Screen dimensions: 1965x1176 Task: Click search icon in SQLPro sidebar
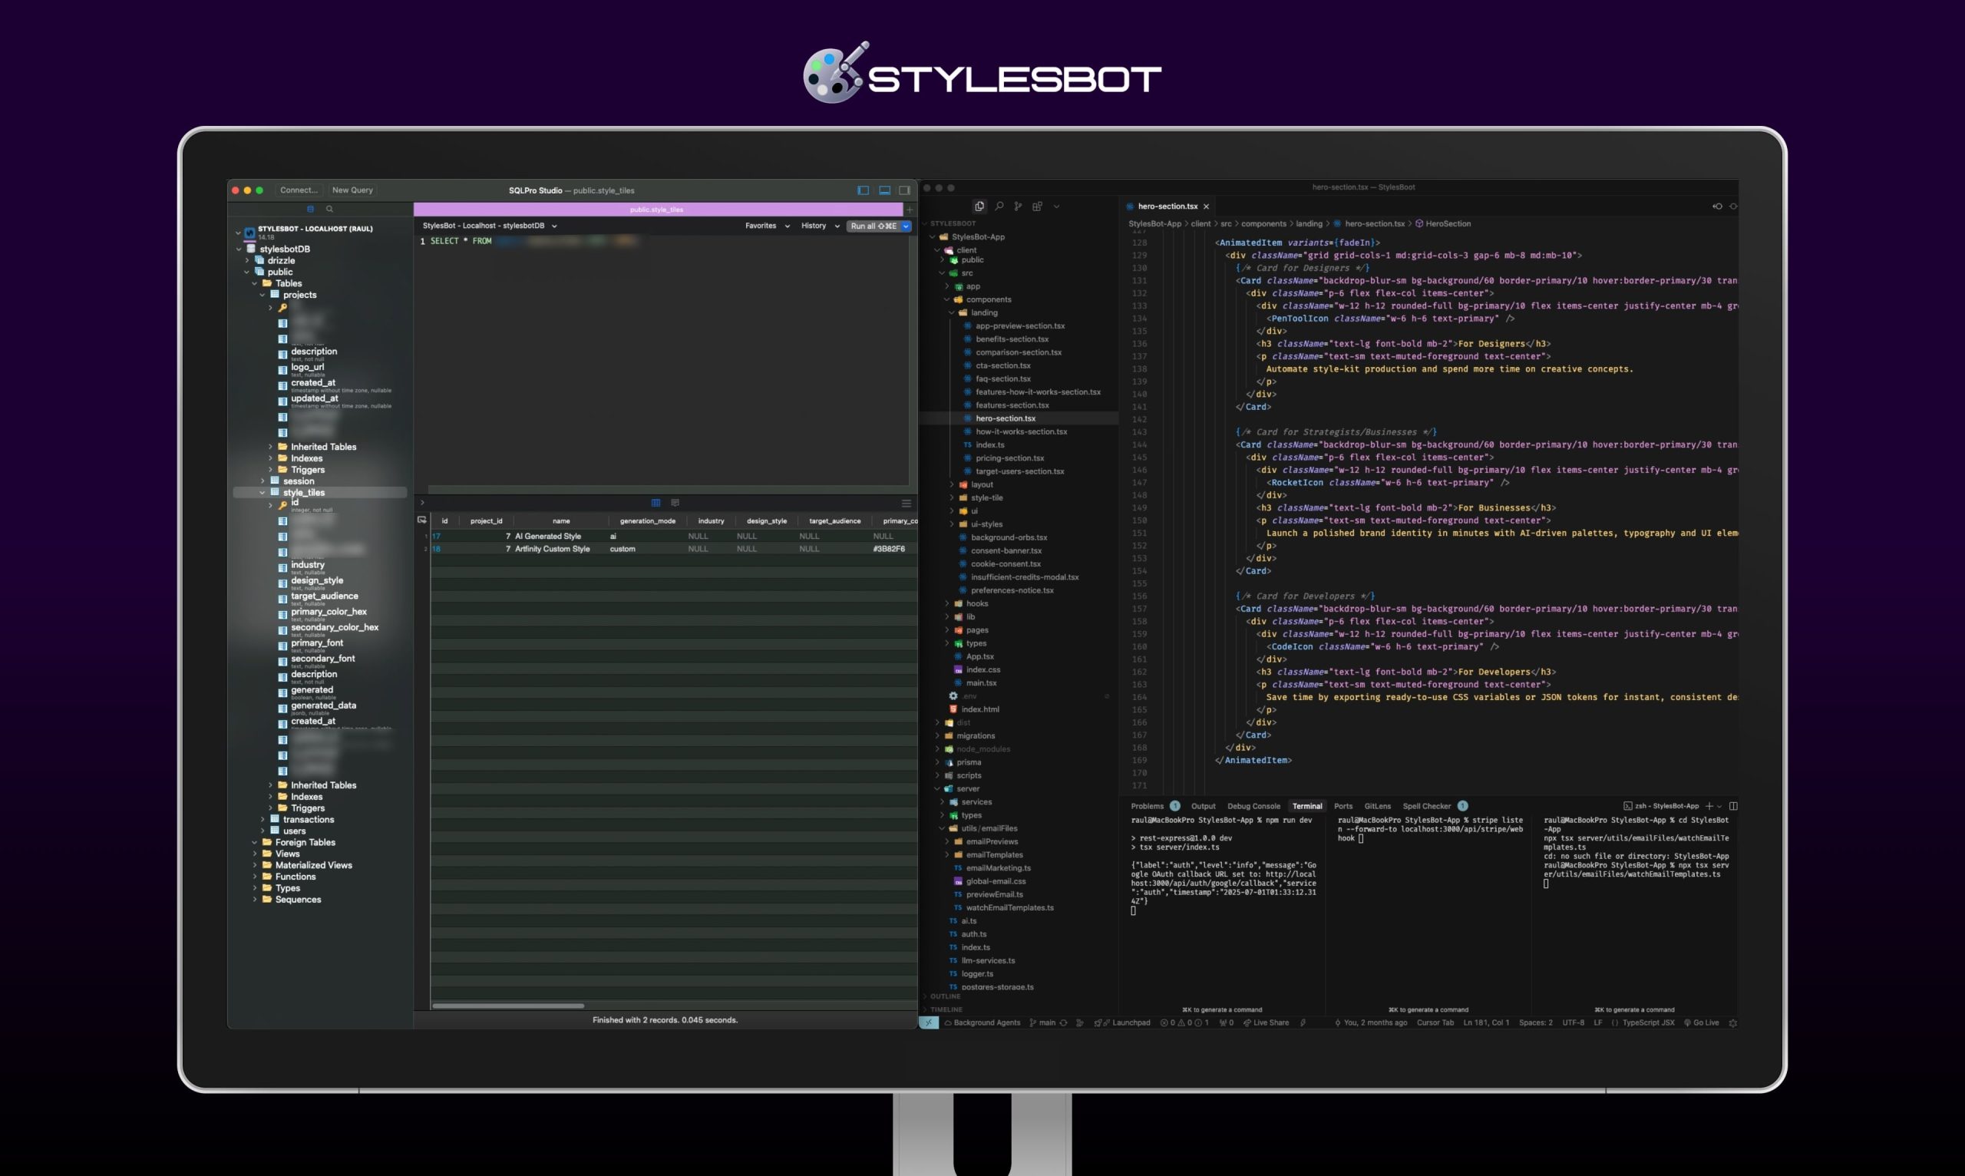click(x=329, y=210)
